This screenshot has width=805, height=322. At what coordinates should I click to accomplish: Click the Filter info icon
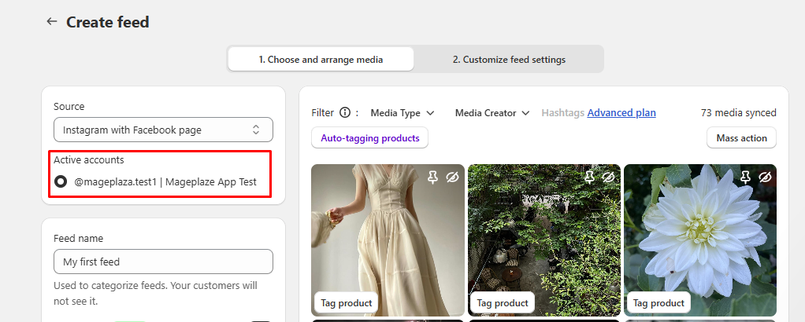[x=345, y=113]
